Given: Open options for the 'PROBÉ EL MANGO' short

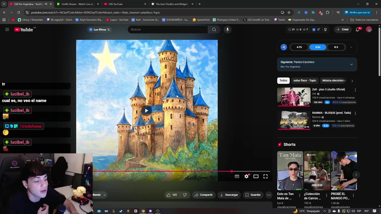Looking at the screenshot, I should (x=353, y=196).
